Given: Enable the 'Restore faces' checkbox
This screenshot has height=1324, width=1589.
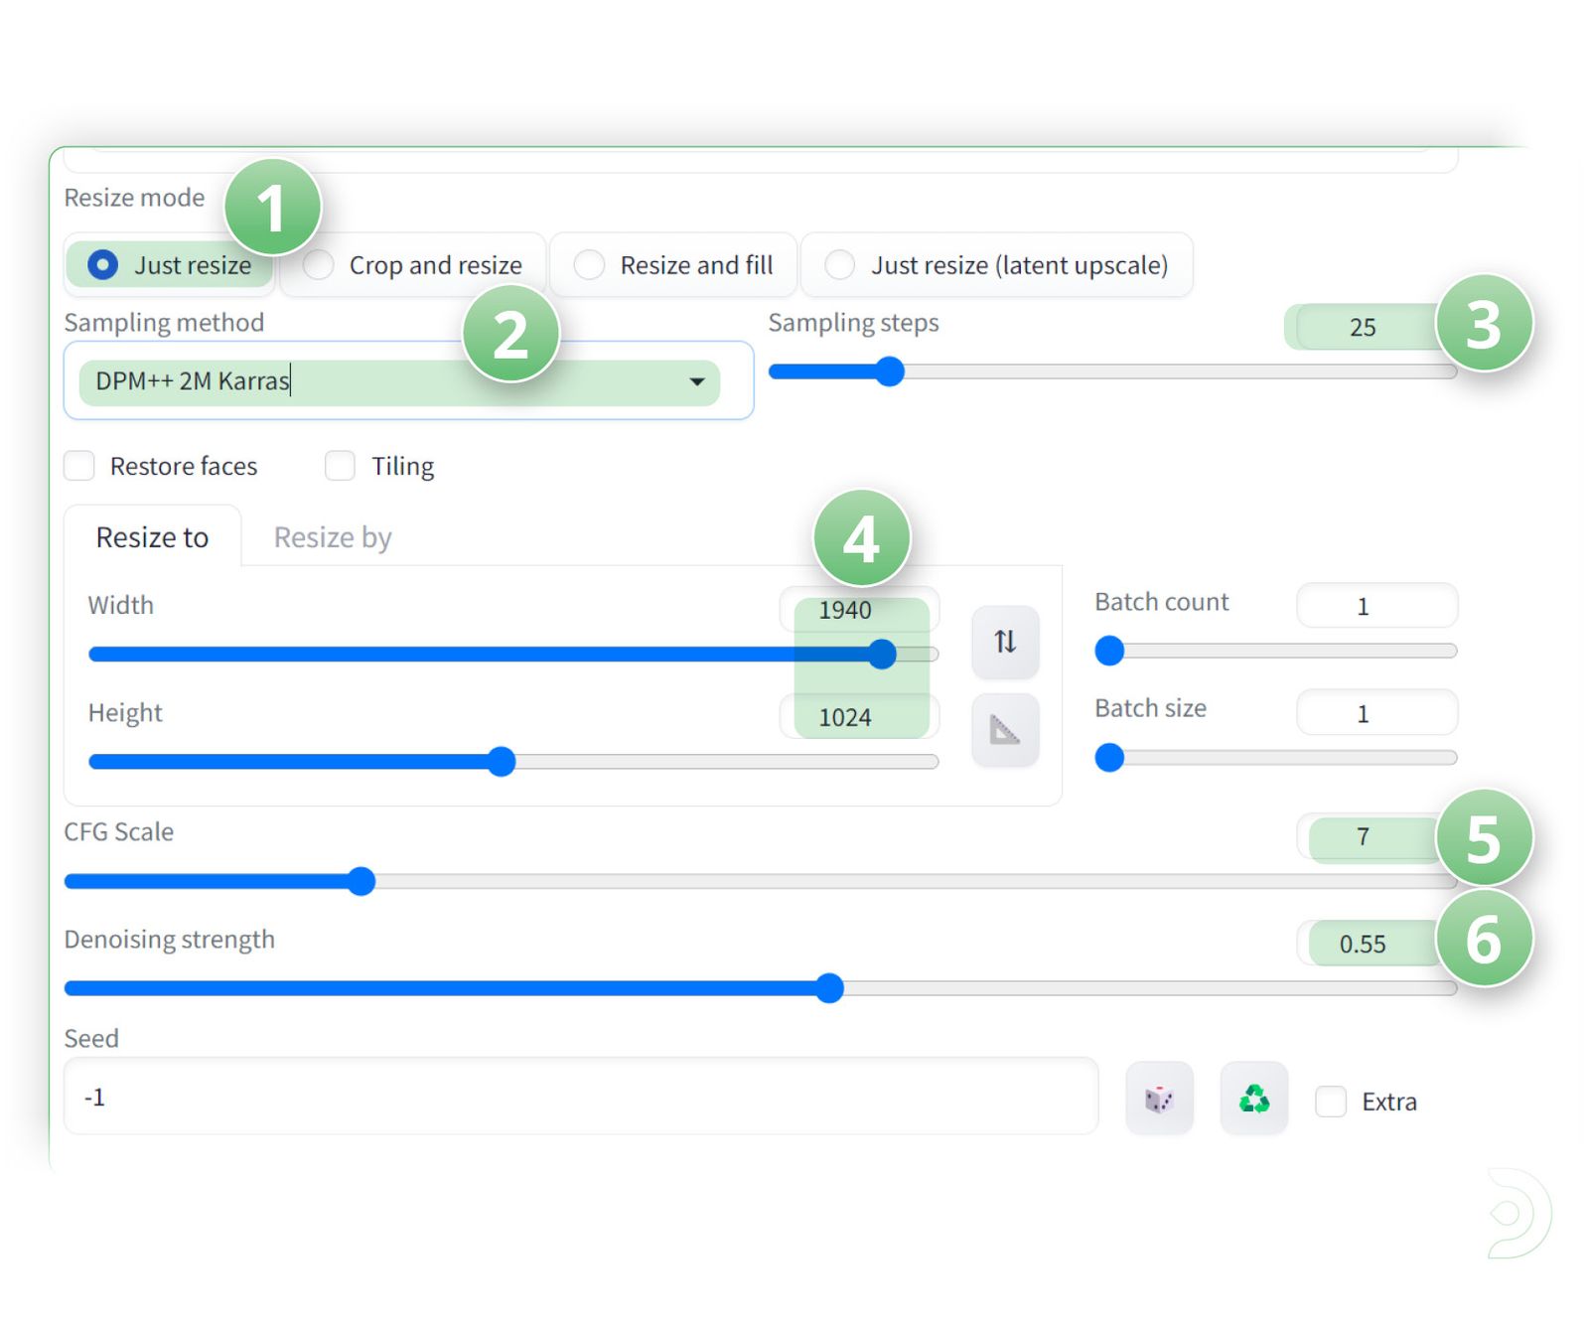Looking at the screenshot, I should pyautogui.click(x=78, y=465).
